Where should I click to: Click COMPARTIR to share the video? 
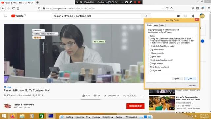click(x=112, y=96)
